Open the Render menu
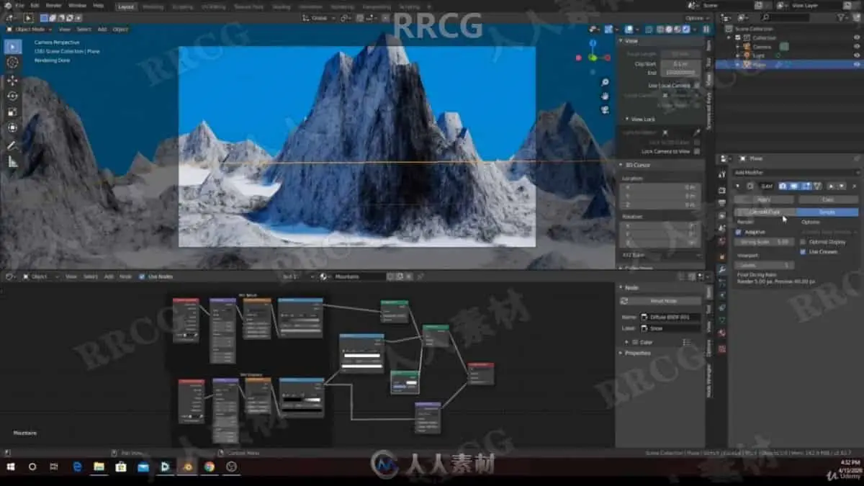The width and height of the screenshot is (864, 486). tap(54, 5)
